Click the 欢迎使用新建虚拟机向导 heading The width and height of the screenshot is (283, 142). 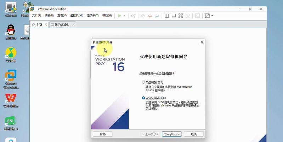pos(163,56)
